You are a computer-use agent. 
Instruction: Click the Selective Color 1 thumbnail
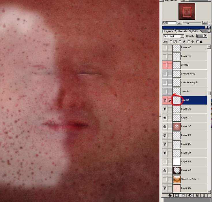coord(177,179)
